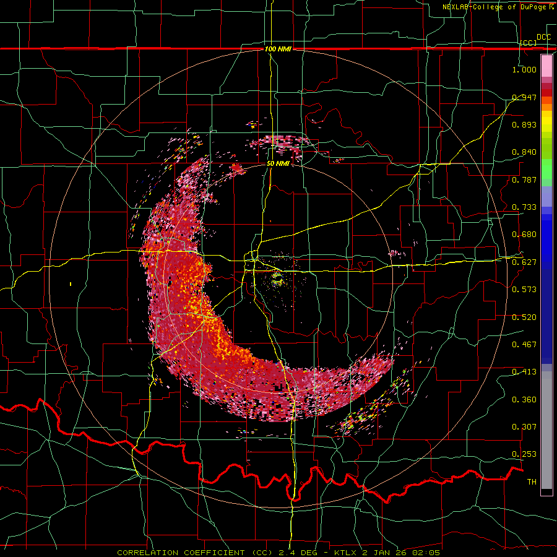Image resolution: width=557 pixels, height=557 pixels.
Task: Click the Correlation Coefficient product caption
Action: [x=278, y=553]
